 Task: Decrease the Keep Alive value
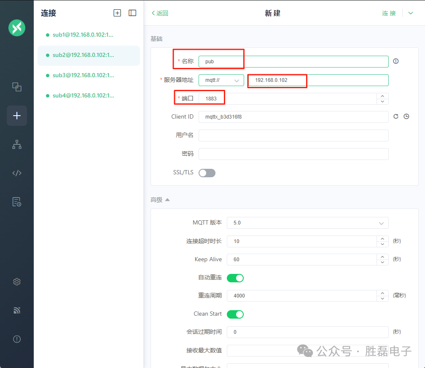(x=382, y=262)
